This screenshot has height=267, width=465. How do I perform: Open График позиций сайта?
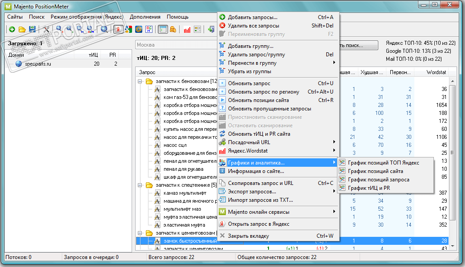(386, 171)
